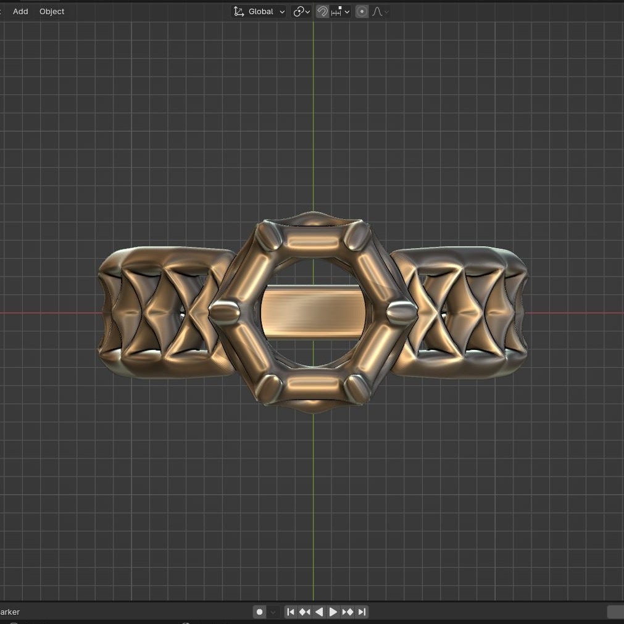The height and width of the screenshot is (624, 624).
Task: Jump to the next keyframe
Action: 347,612
